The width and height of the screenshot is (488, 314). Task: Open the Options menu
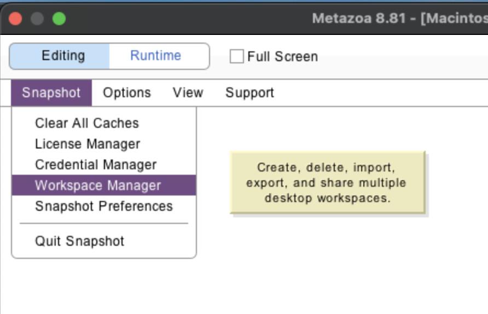click(x=127, y=93)
